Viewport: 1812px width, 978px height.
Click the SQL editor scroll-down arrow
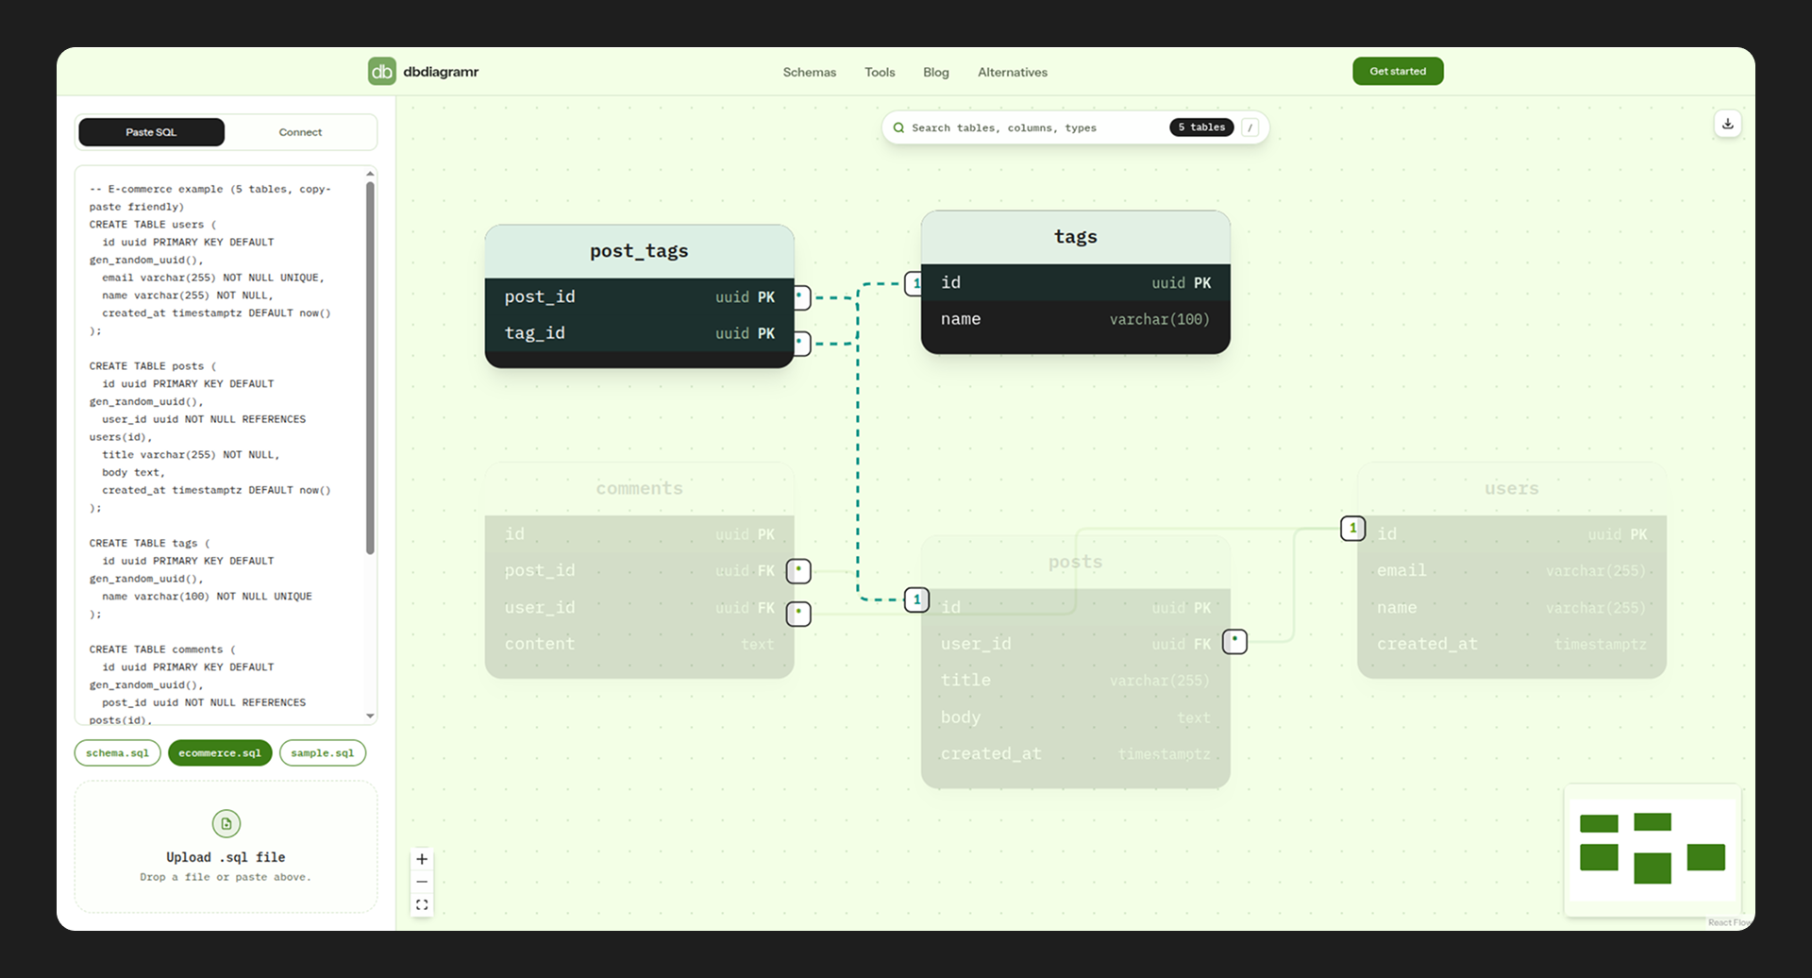[x=370, y=717]
